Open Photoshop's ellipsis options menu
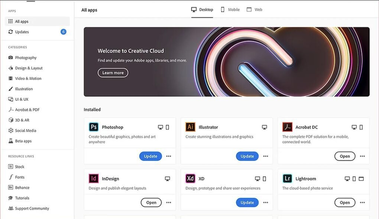 tap(168, 156)
